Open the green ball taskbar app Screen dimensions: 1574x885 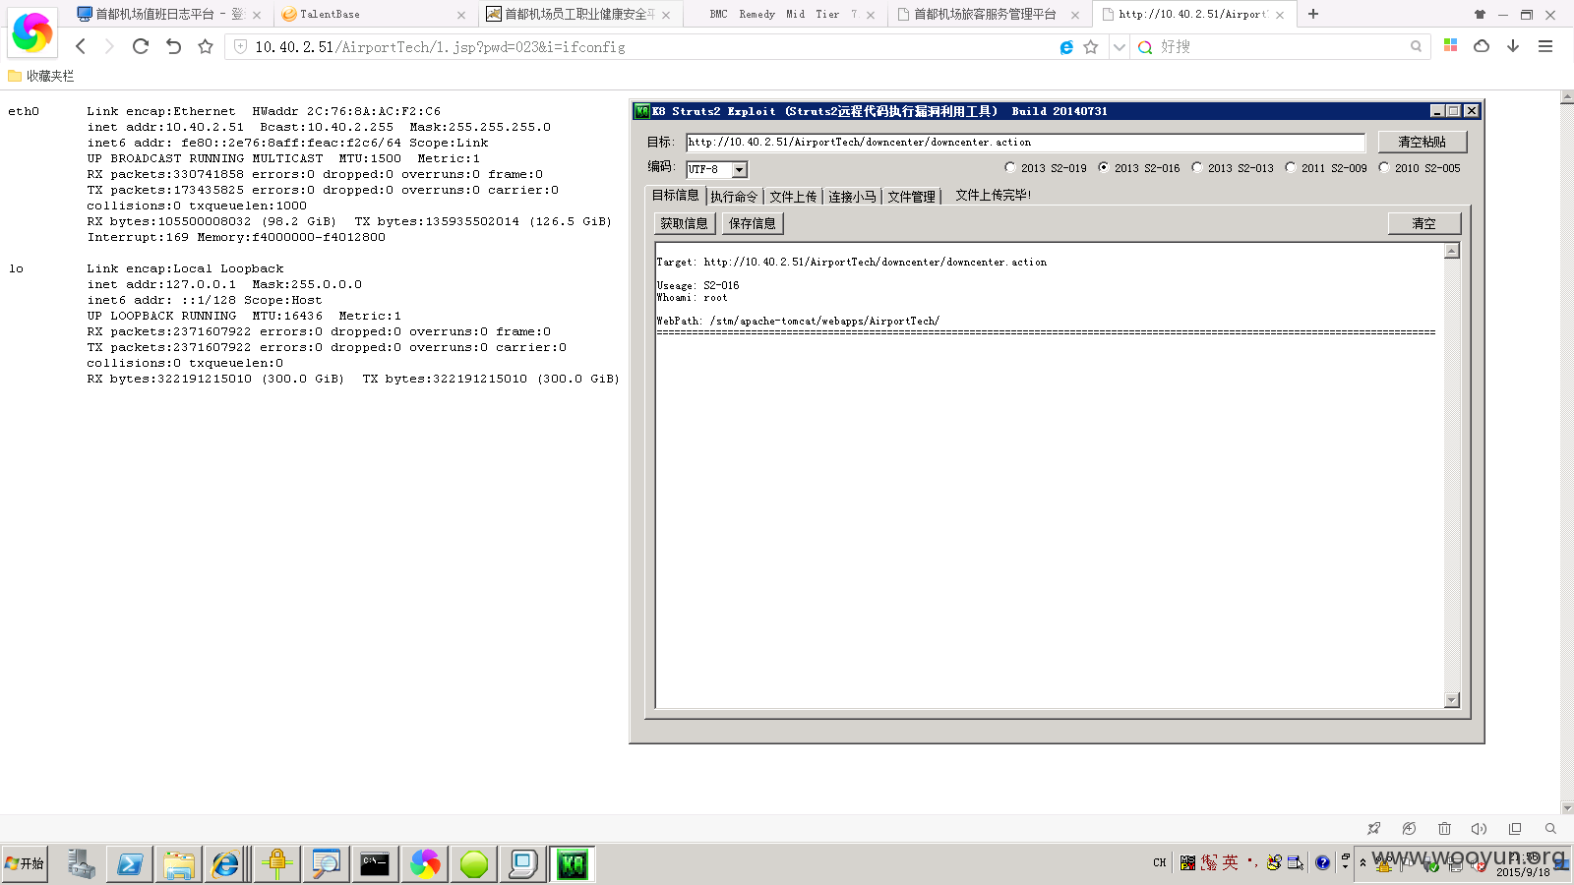pyautogui.click(x=474, y=863)
